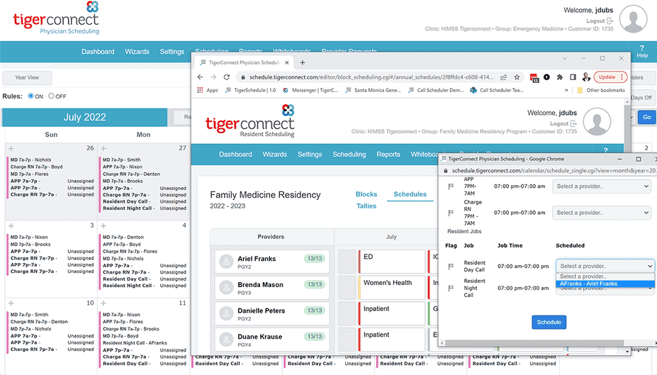Open provider dropdown for APP 7PM-7AM

(x=602, y=186)
